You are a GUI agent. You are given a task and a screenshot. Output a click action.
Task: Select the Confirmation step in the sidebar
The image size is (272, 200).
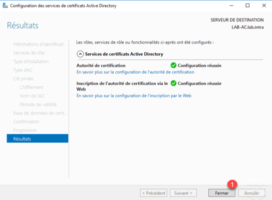click(26, 121)
